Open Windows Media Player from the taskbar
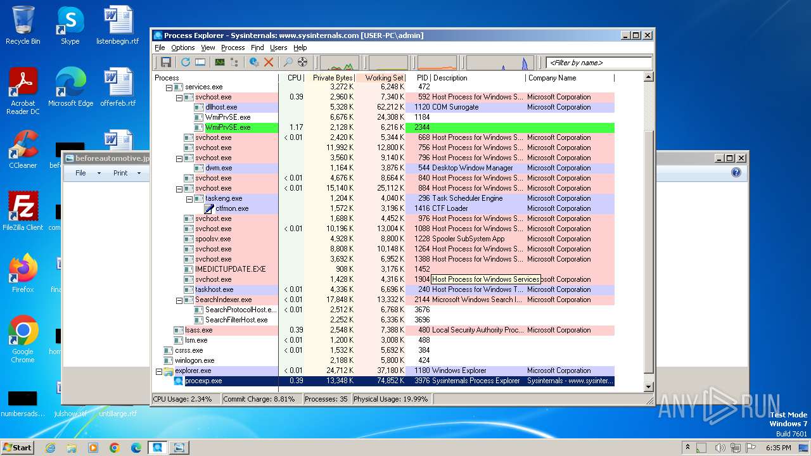 click(93, 448)
